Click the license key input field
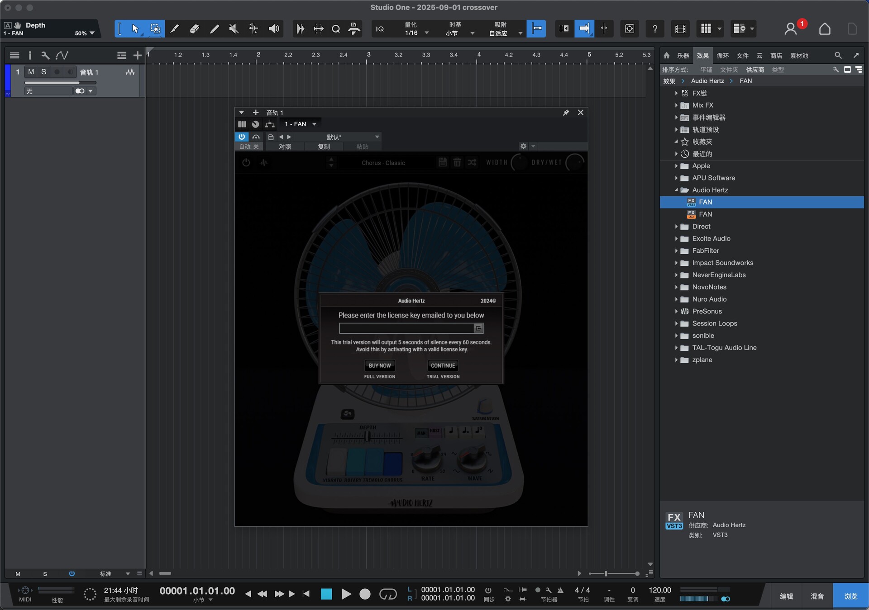The height and width of the screenshot is (610, 869). point(406,328)
